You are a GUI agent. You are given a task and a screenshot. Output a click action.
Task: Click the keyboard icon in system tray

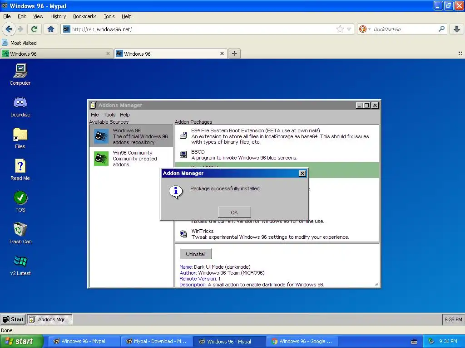click(414, 342)
